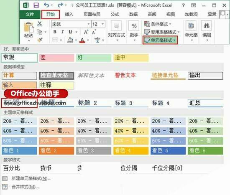Open the 数字 percent number group

[x=134, y=31]
